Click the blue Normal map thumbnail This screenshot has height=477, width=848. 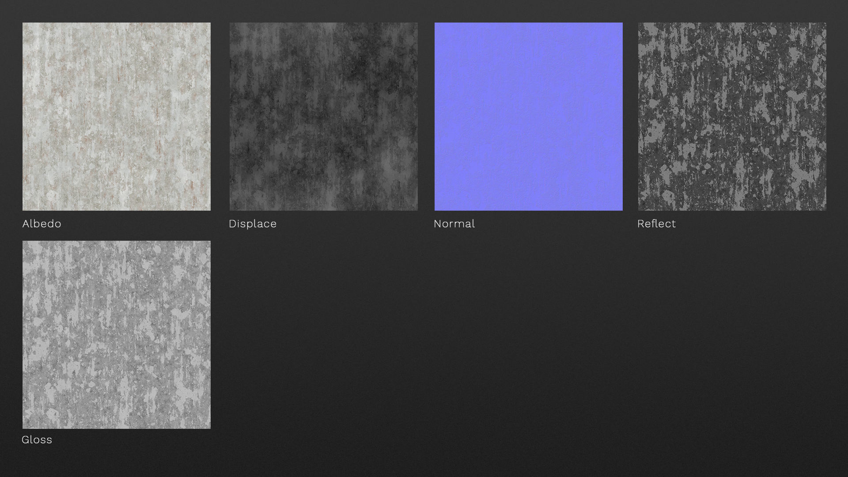click(529, 117)
